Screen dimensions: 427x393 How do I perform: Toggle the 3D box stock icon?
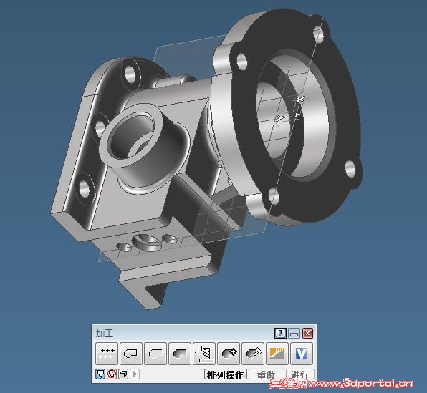[x=123, y=374]
